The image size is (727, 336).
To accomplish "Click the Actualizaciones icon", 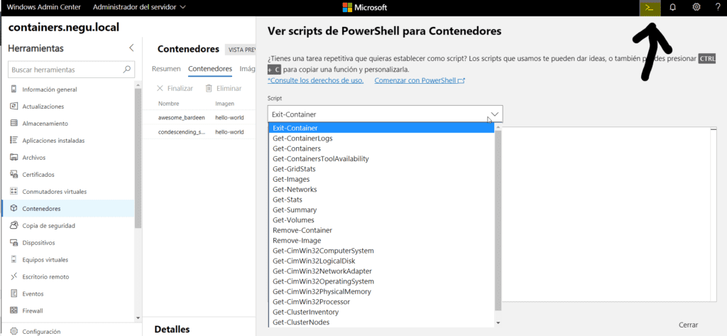I will point(13,107).
